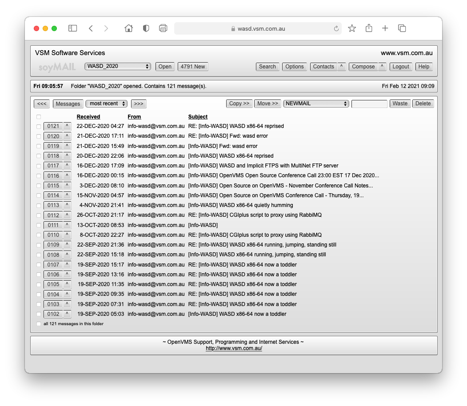Sort by the Received column header
The image size is (467, 406).
[88, 117]
